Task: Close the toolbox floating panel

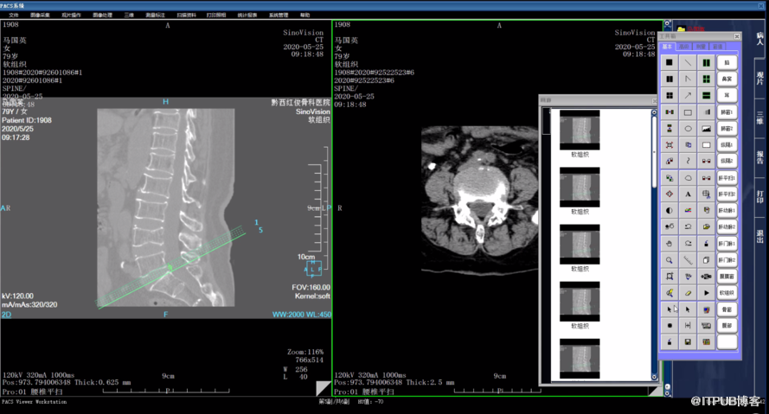Action: pos(736,37)
